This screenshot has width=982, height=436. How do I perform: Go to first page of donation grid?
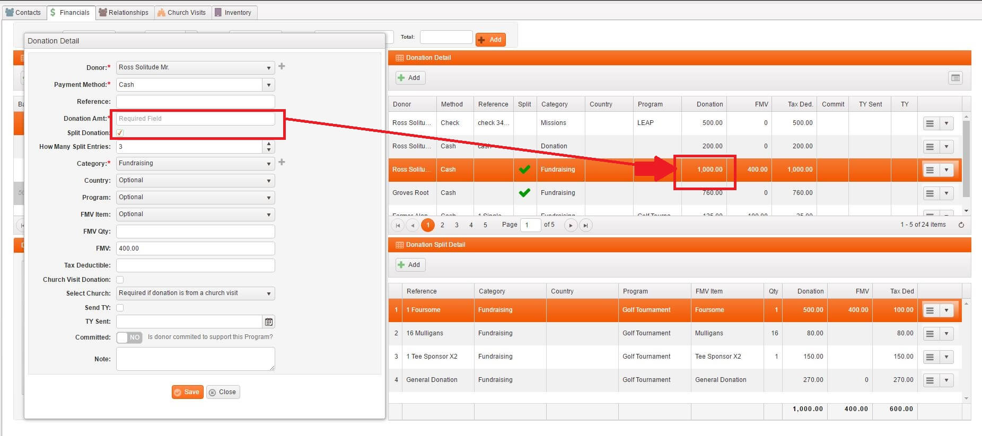pos(398,225)
